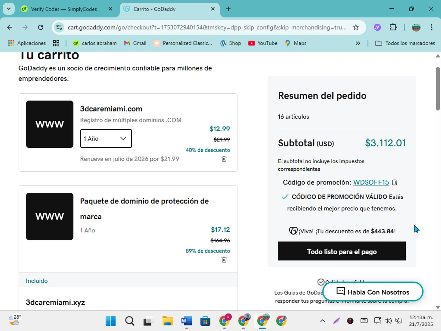441x331 pixels.
Task: Open the Maps bookmark
Action: click(x=296, y=43)
